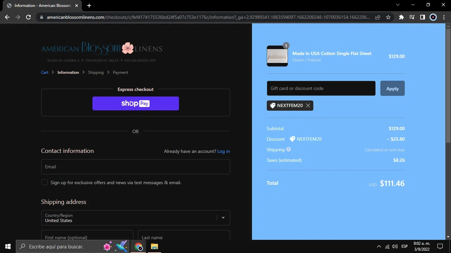
Task: Open Chrome from the taskbar
Action: pos(139,246)
